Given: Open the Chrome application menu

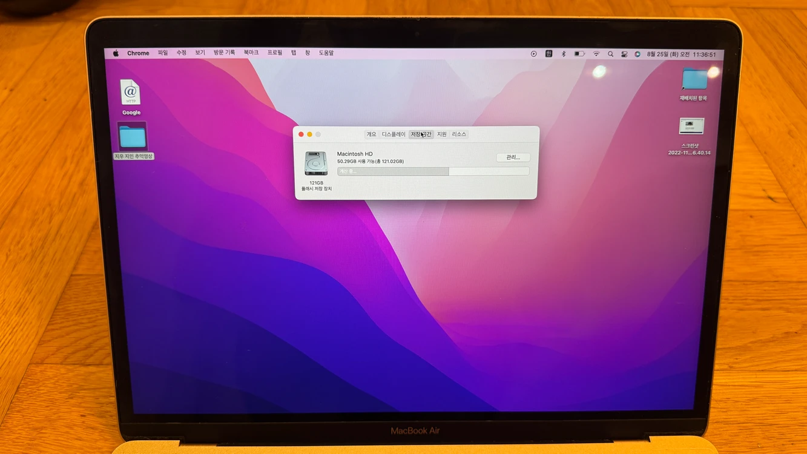Looking at the screenshot, I should click(138, 53).
